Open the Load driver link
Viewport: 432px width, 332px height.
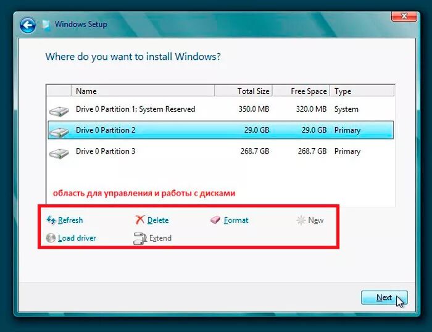click(x=77, y=238)
